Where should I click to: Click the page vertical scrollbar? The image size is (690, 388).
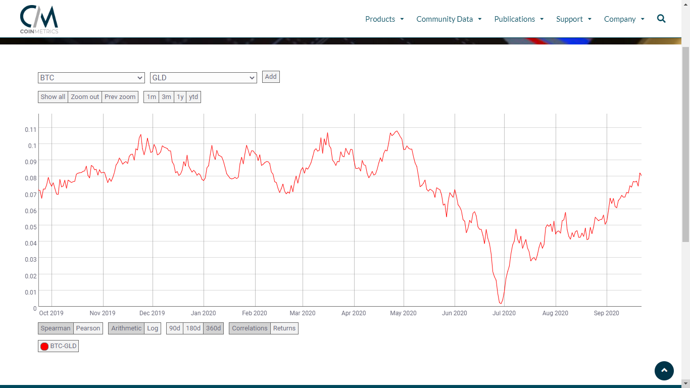[685, 152]
